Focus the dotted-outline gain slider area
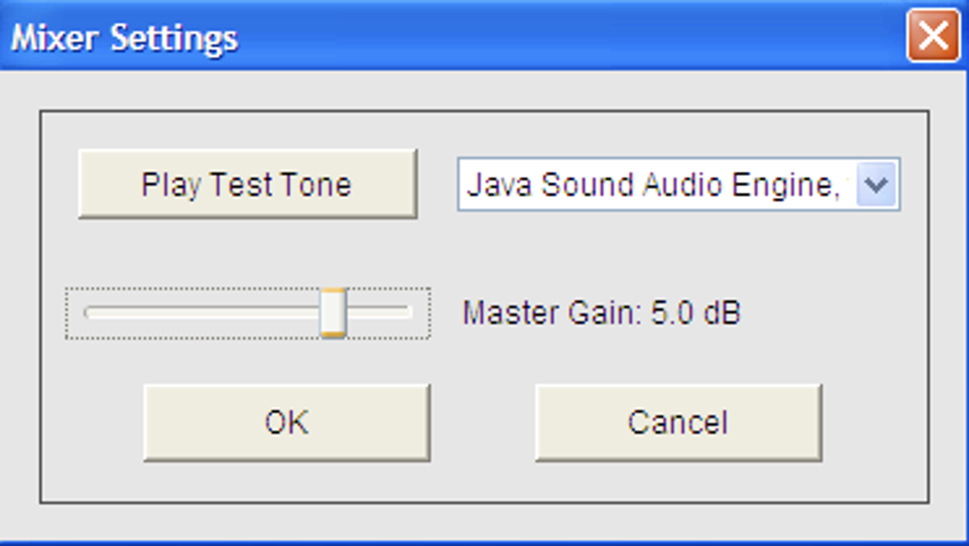The image size is (969, 546). (248, 313)
